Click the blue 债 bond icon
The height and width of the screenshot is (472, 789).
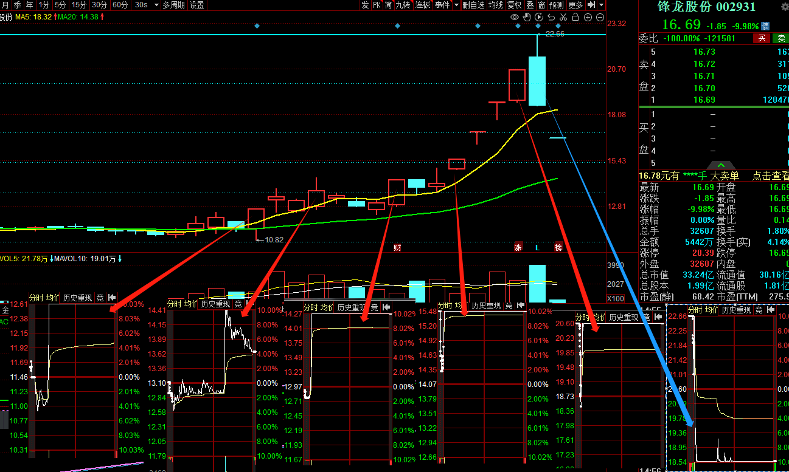(765, 26)
